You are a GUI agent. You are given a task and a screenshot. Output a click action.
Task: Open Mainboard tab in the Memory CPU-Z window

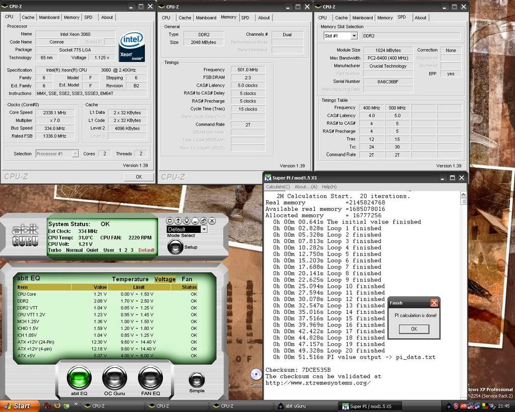click(x=206, y=18)
